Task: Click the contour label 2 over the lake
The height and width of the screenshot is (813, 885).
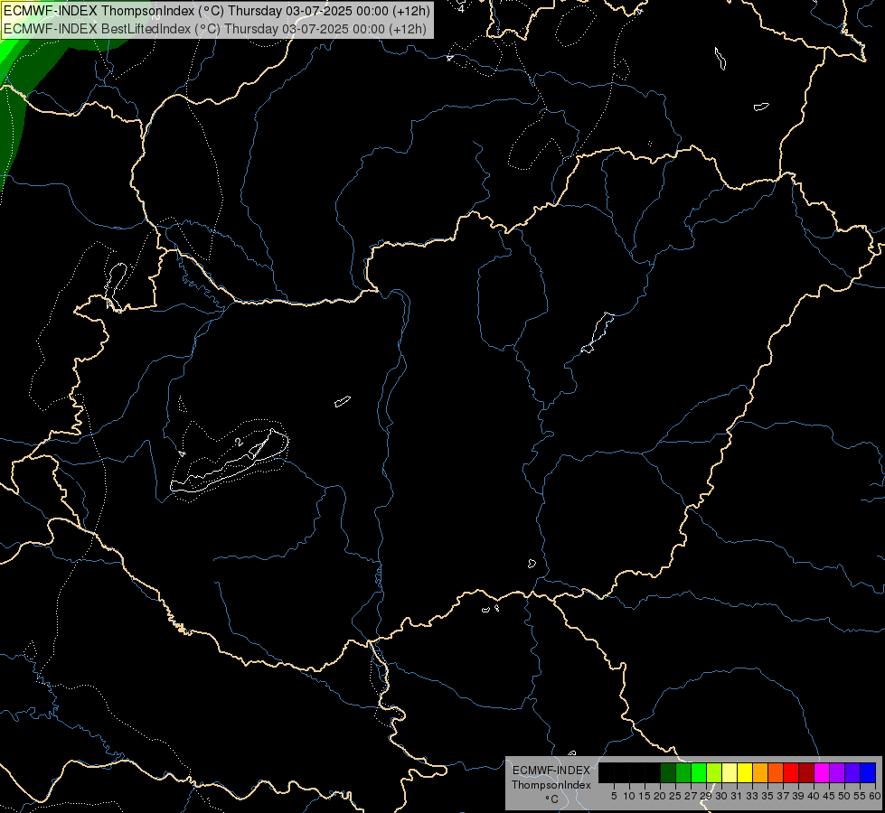Action: (240, 442)
